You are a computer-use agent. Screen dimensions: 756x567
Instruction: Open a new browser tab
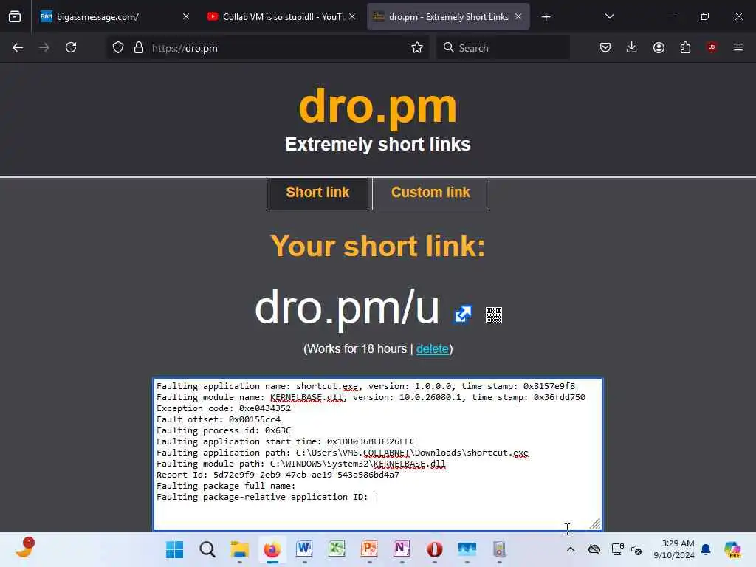click(x=546, y=17)
